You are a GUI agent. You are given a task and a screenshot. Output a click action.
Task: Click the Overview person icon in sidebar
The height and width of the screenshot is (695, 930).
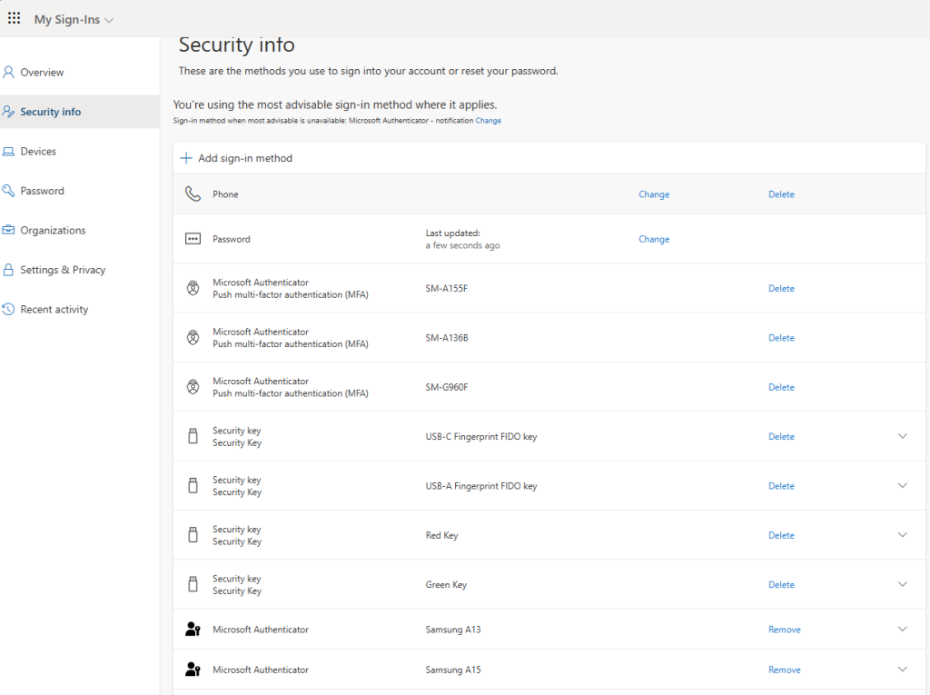click(x=8, y=73)
